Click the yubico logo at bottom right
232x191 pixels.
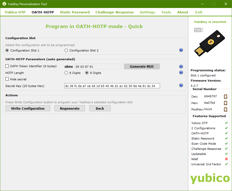click(210, 178)
